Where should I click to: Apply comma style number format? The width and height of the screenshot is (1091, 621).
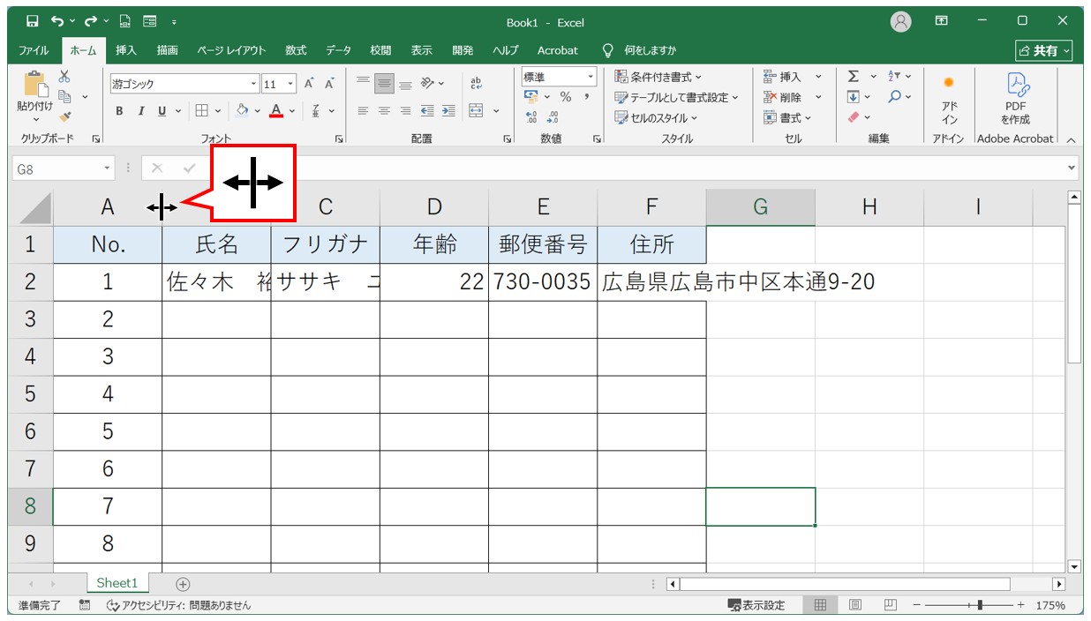coord(586,97)
